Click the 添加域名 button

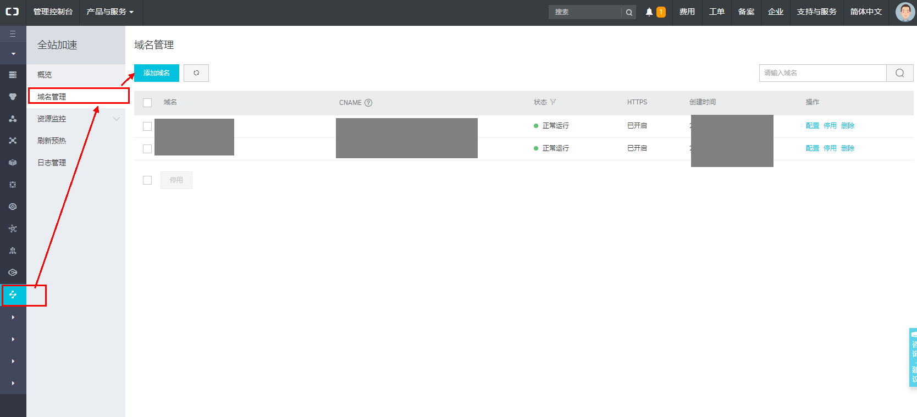point(157,73)
